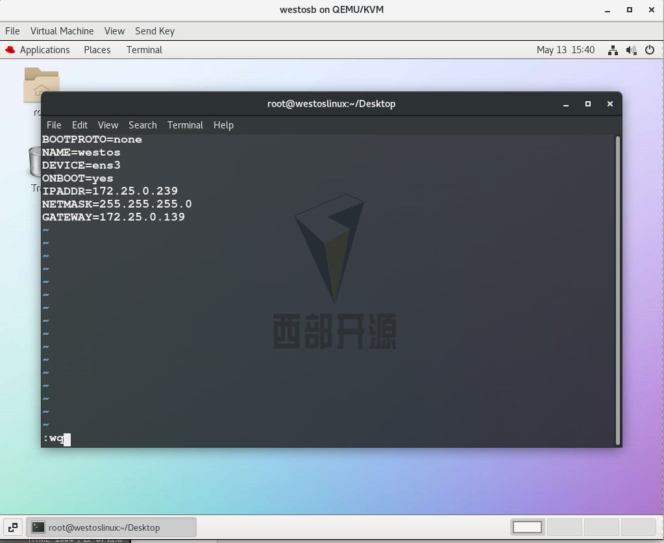
Task: Click the GATEWAY=172.25.0.139 line
Action: tap(114, 217)
